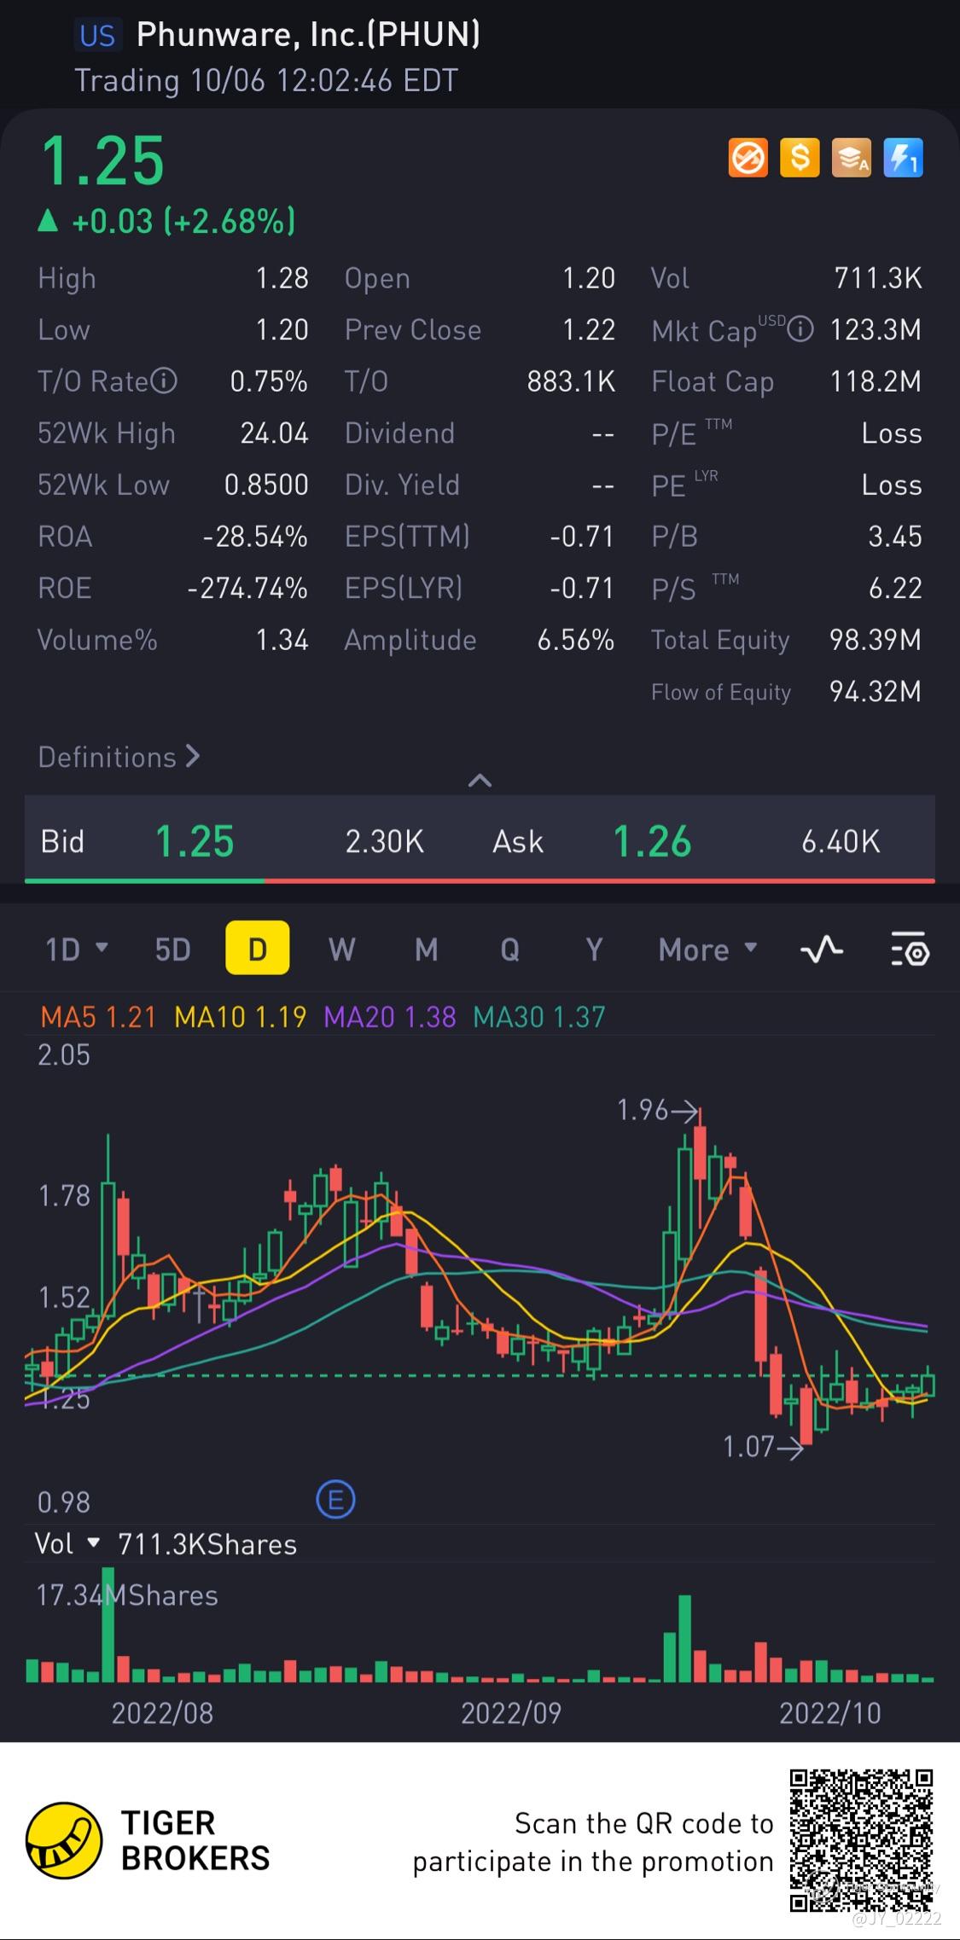960x1940 pixels.
Task: Open the Vol indicator dropdown
Action: [67, 1543]
